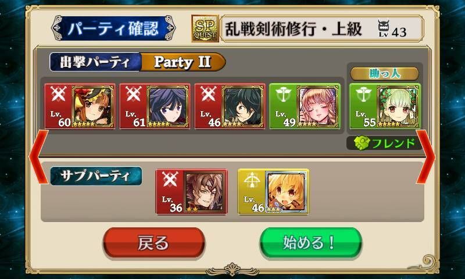465x279 pixels.
Task: Show previous party with left red arrow
Action: (x=38, y=156)
